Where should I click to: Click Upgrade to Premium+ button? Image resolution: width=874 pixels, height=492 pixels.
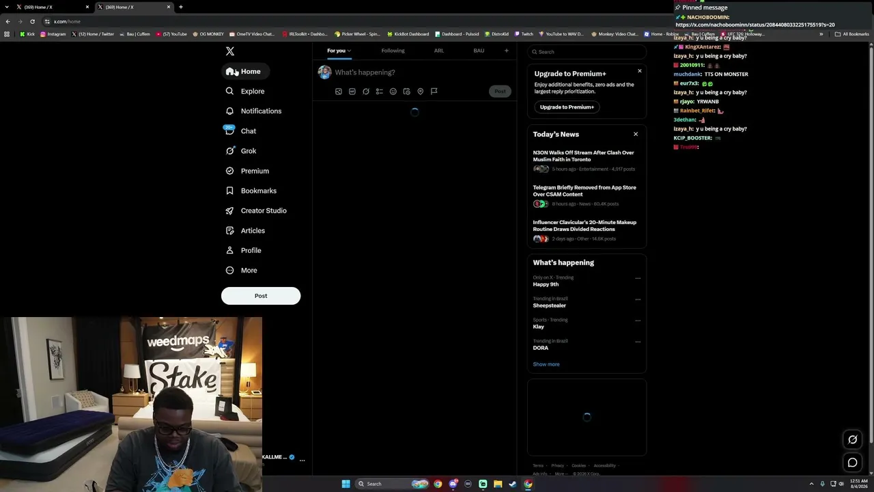click(566, 107)
